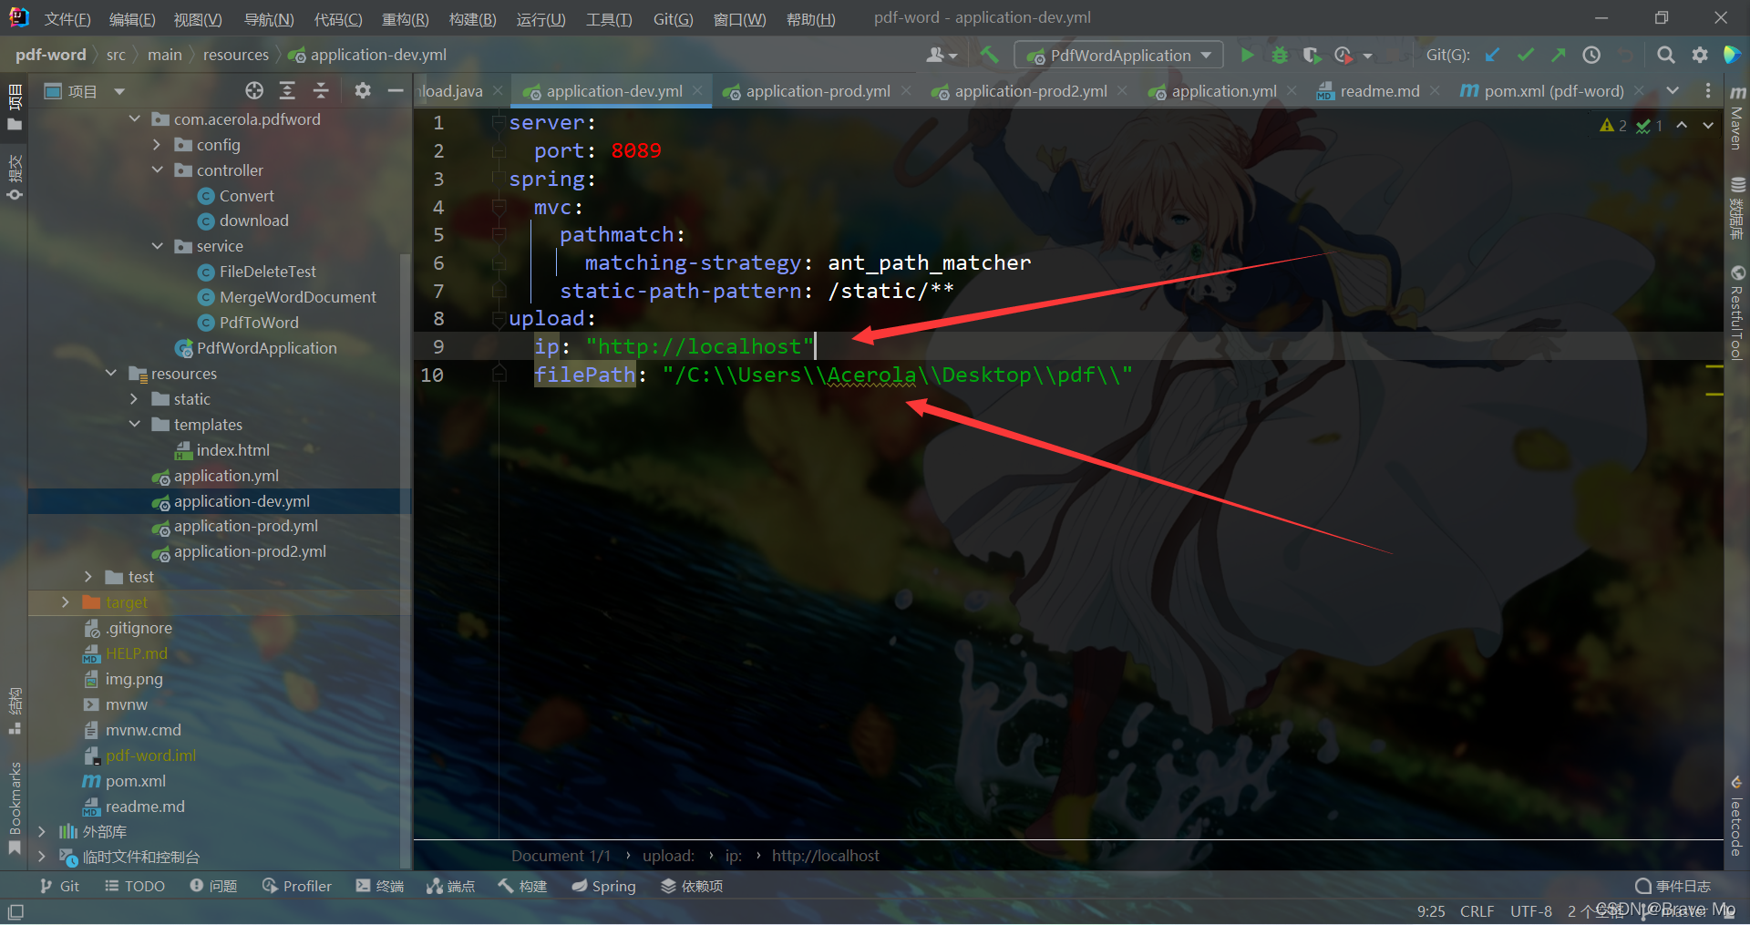
Task: Collapse all nodes in Project panel
Action: [x=321, y=90]
